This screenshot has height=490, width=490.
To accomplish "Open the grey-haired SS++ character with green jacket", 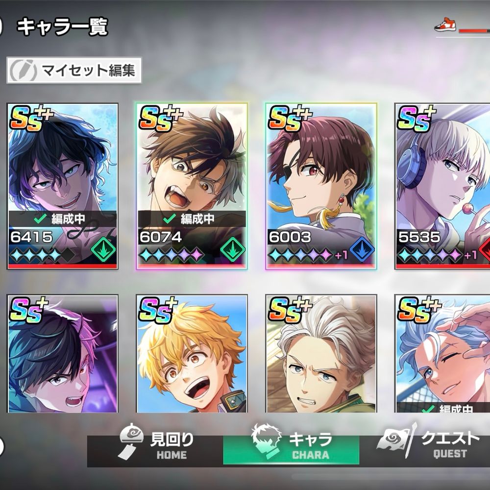I will (321, 353).
